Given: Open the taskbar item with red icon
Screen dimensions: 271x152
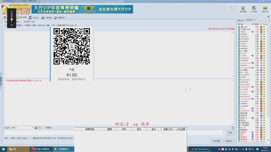Looking at the screenshot, I should [x=41, y=149].
